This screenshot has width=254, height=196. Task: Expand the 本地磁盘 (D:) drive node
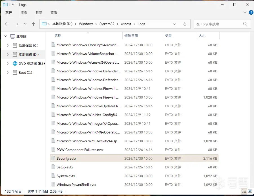tap(8, 55)
